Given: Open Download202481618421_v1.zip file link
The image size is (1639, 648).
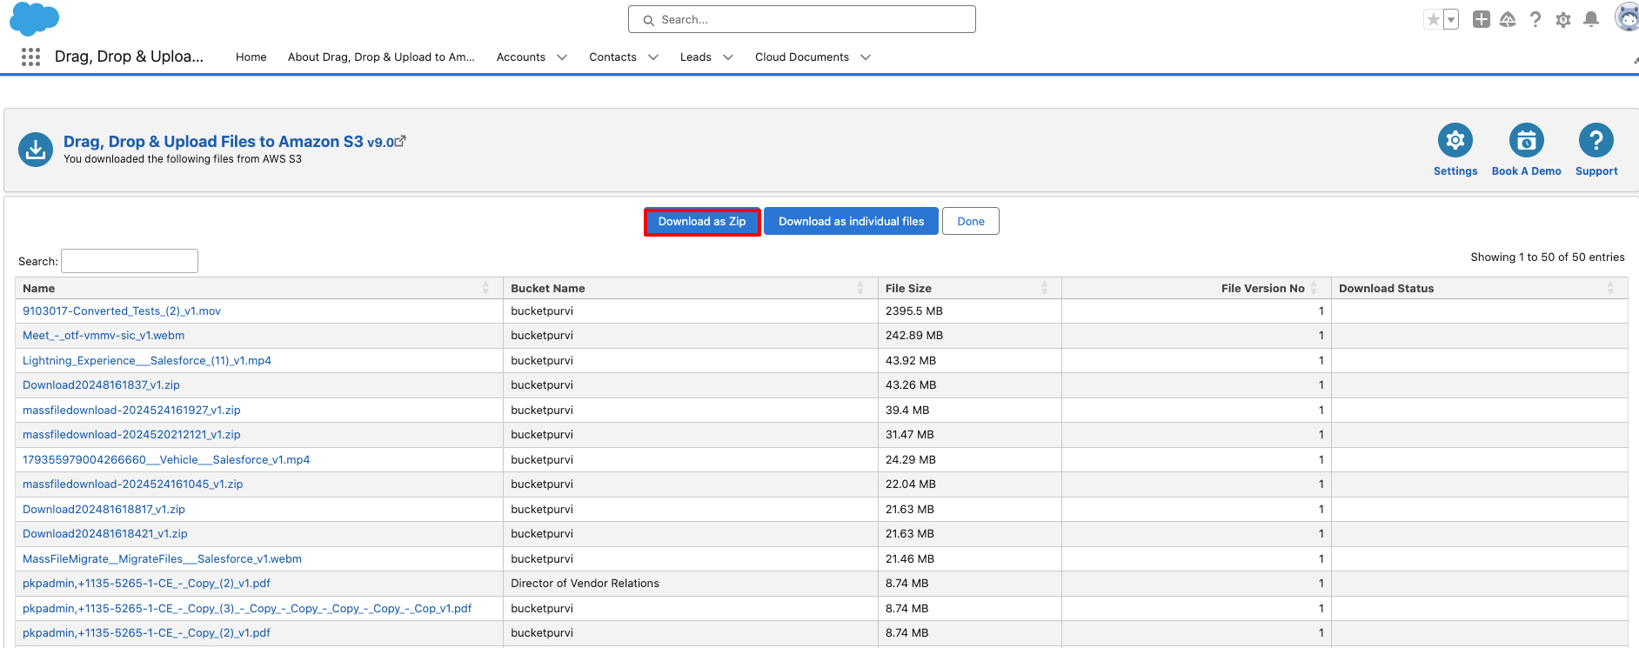Looking at the screenshot, I should (105, 534).
